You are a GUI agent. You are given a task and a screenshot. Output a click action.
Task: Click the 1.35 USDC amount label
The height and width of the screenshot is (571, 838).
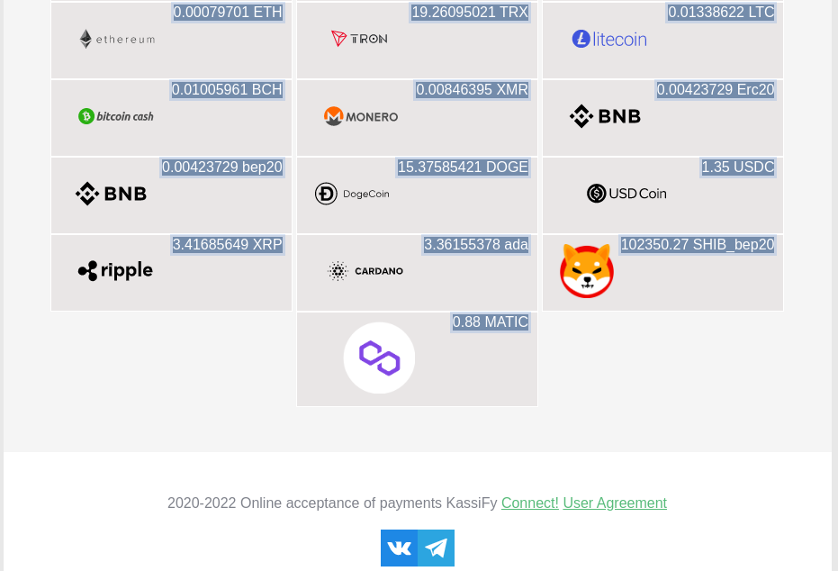[737, 167]
